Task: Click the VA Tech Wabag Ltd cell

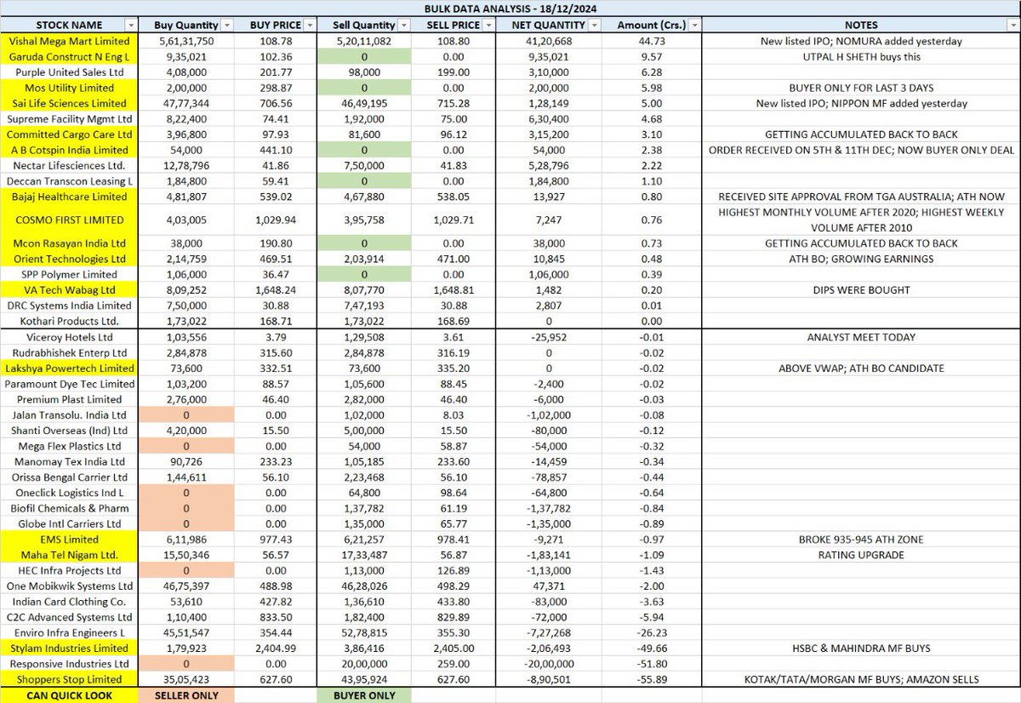Action: (71, 290)
